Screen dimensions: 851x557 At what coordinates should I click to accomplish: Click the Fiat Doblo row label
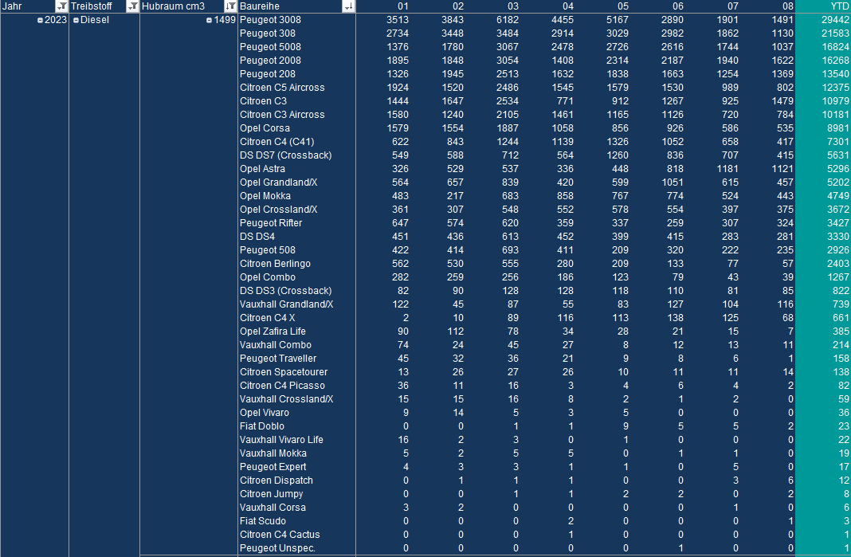click(x=261, y=426)
